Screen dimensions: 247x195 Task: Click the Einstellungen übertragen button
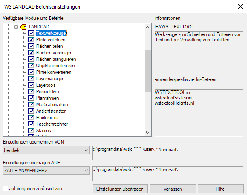pos(120,189)
